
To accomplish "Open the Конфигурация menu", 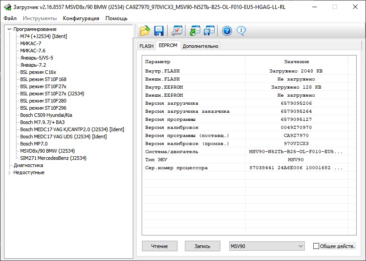I will [81, 18].
